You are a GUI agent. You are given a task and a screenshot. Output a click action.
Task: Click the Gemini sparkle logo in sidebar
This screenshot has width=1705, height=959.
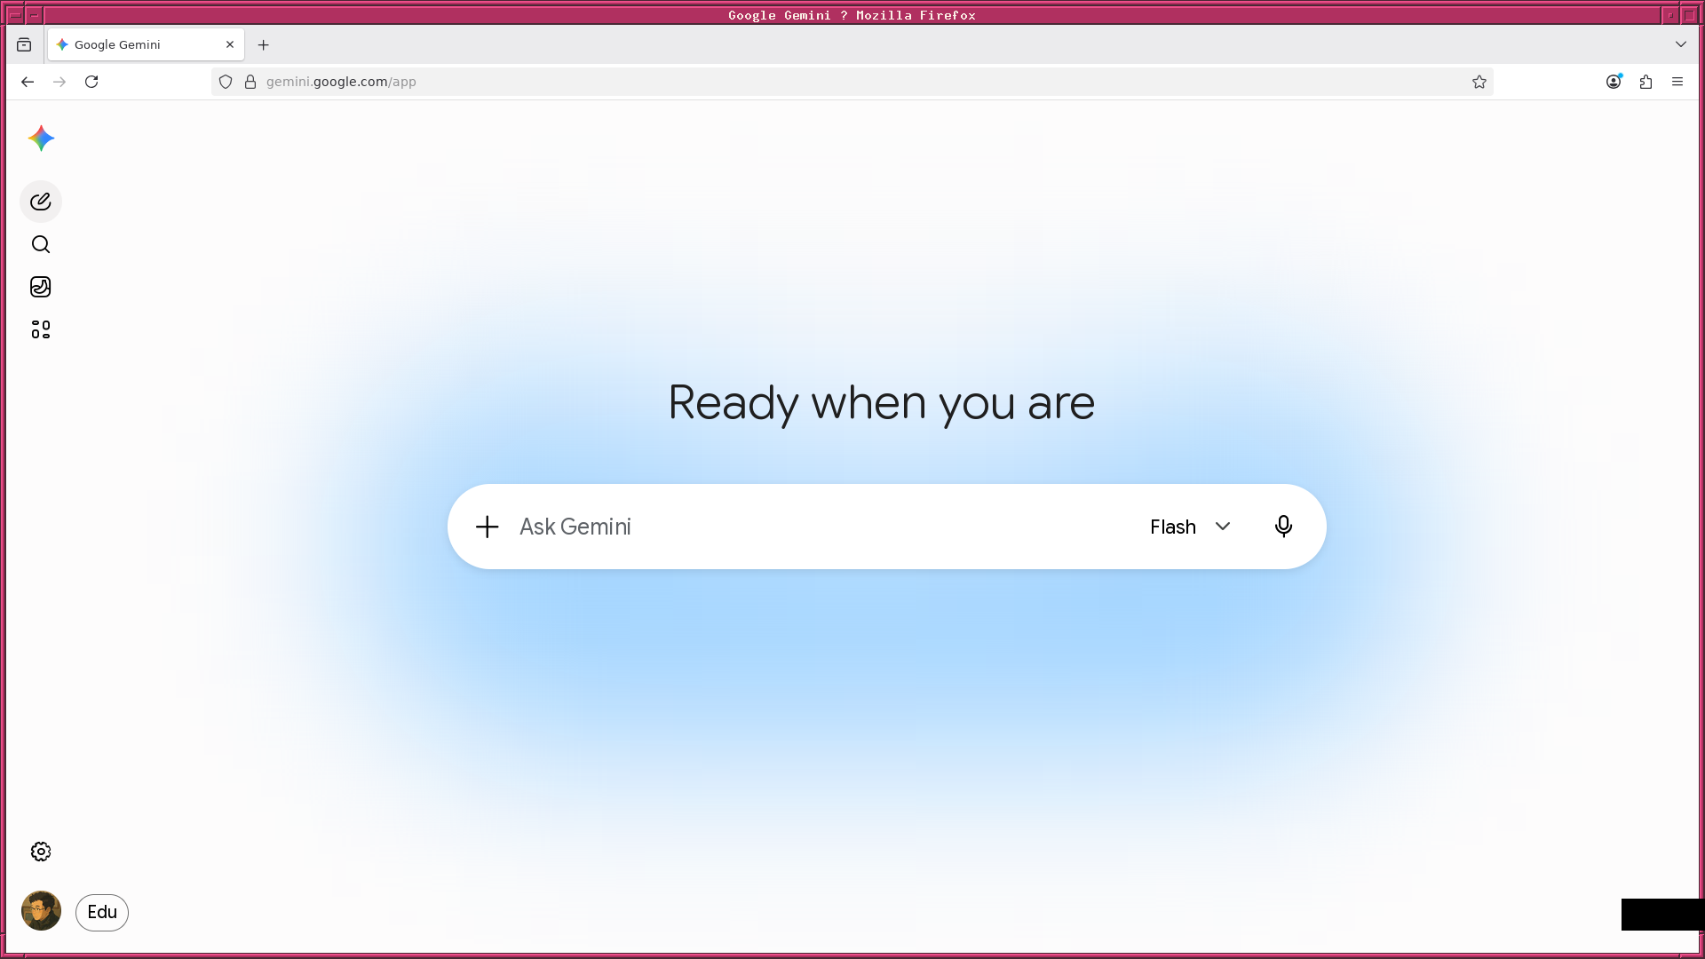(x=41, y=139)
